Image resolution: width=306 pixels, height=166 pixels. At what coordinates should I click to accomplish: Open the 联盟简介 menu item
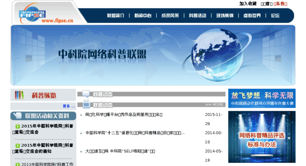(x=115, y=16)
